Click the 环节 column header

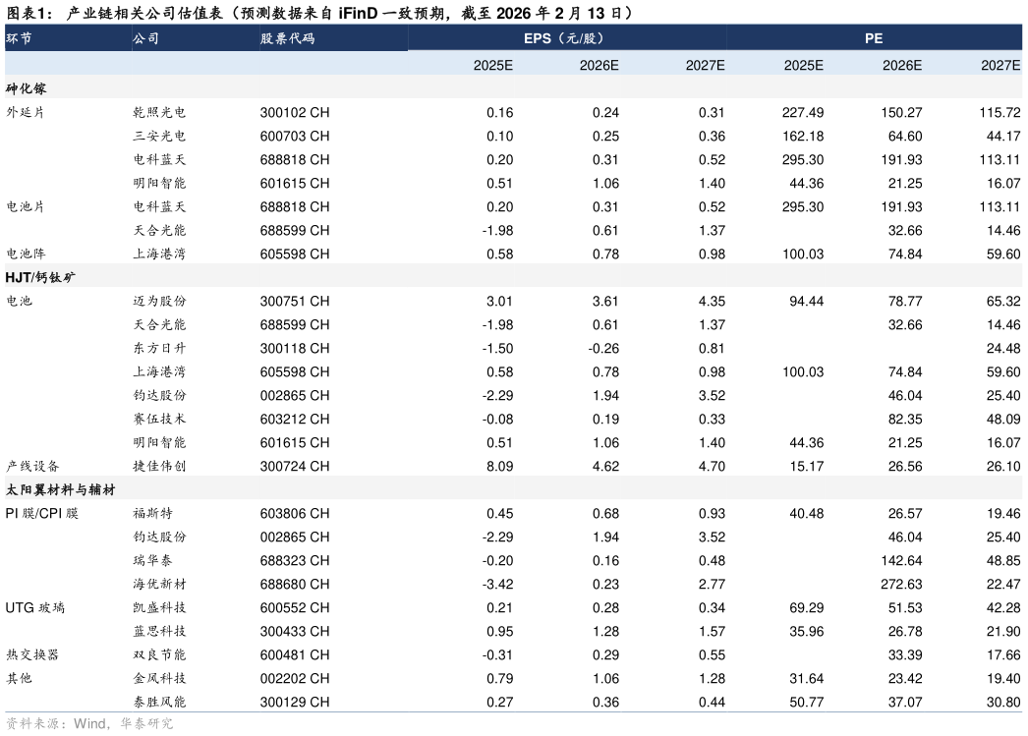tap(20, 38)
